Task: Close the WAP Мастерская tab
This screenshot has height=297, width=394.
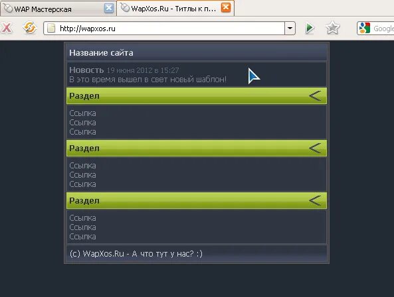Action: click(x=108, y=8)
